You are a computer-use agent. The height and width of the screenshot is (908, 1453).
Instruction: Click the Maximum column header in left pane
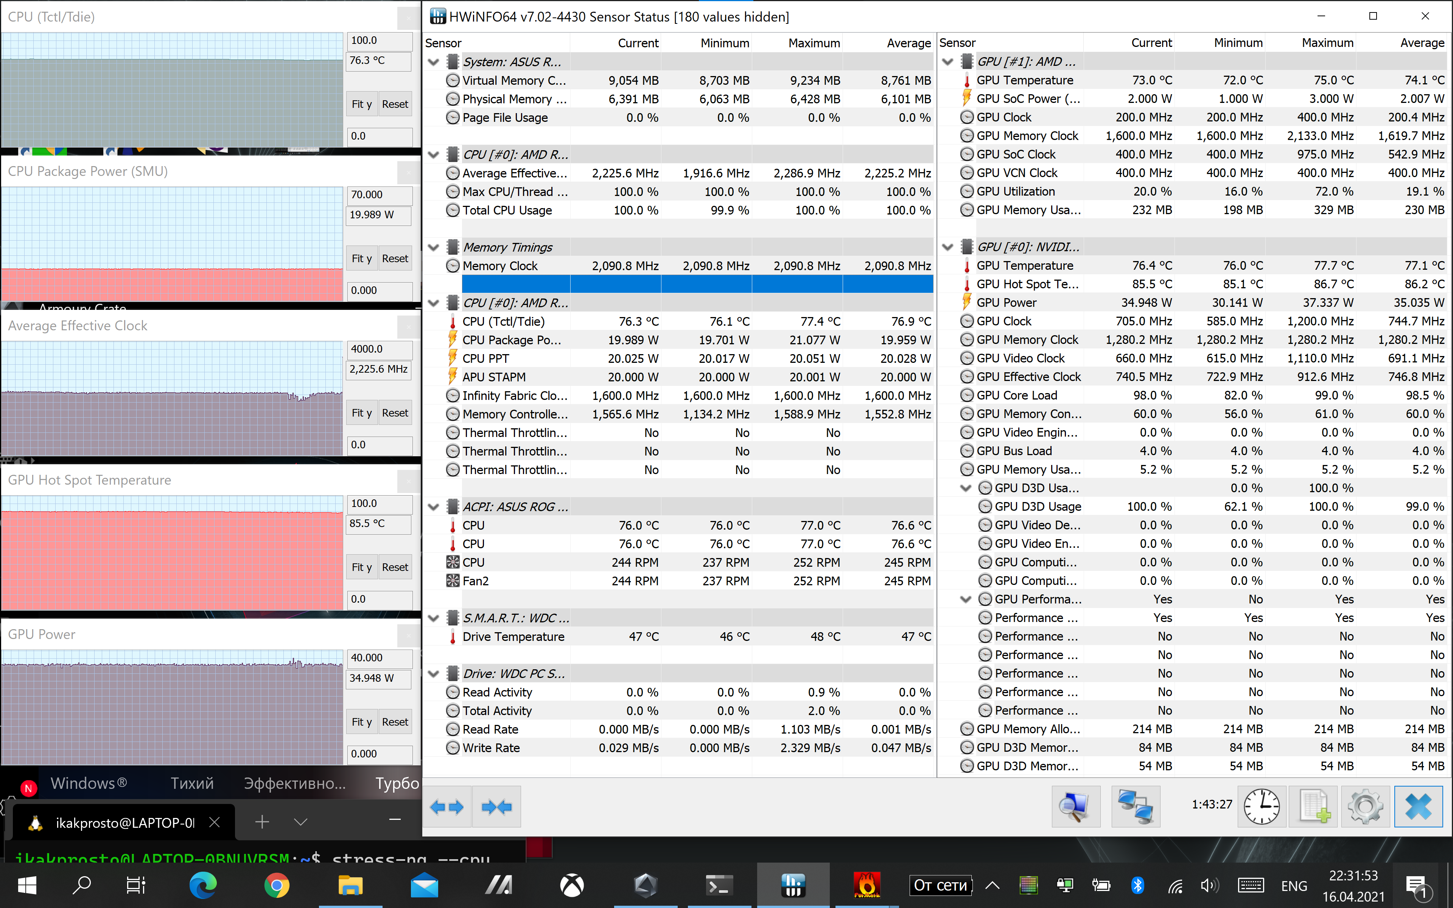[798, 43]
